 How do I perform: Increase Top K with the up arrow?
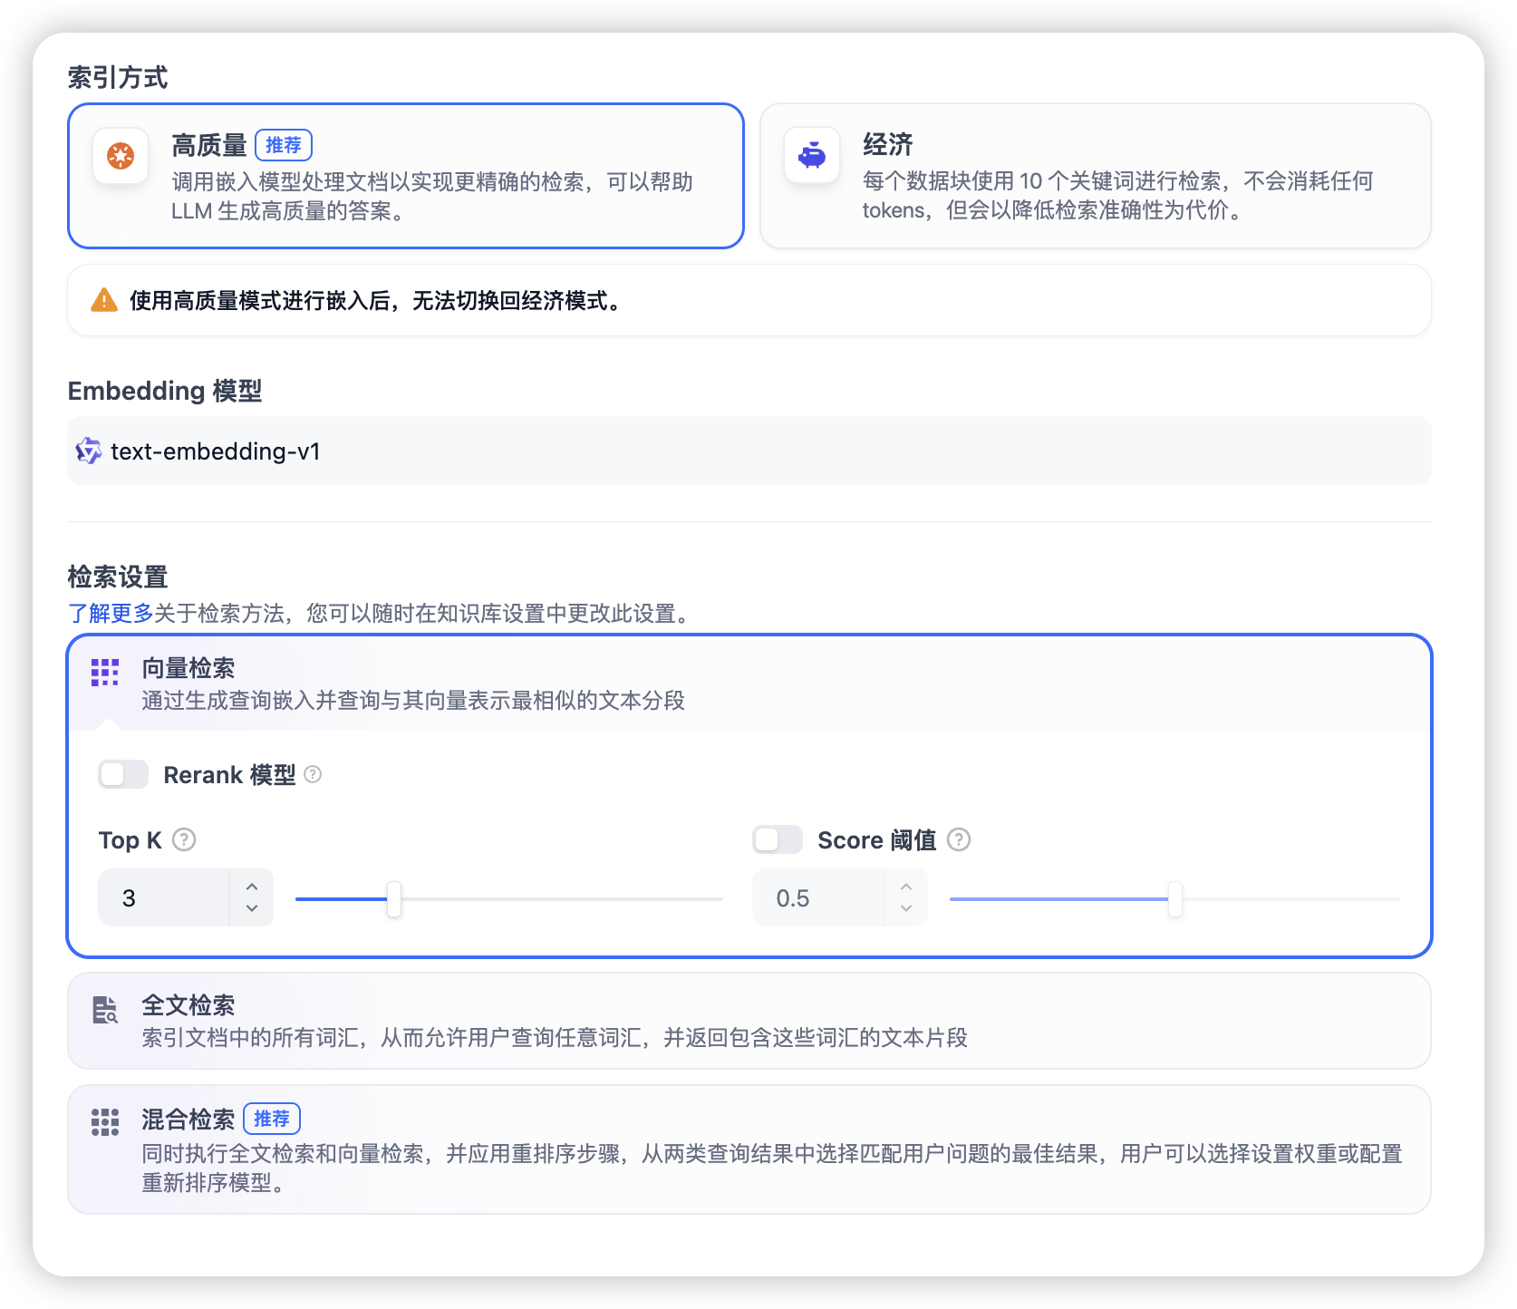click(252, 886)
